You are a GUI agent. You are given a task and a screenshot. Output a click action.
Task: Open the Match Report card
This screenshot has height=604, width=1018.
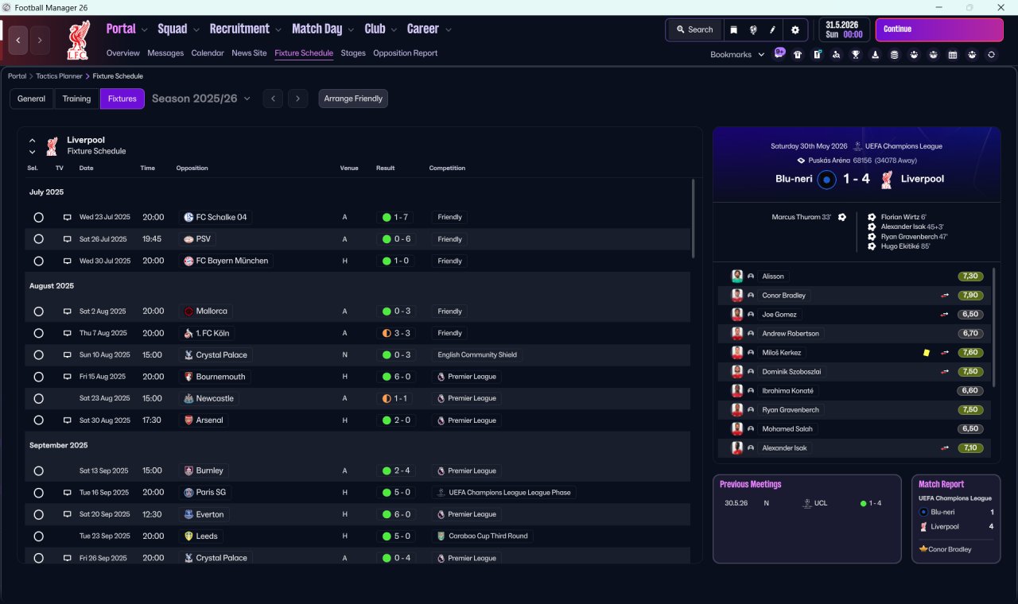pos(956,519)
